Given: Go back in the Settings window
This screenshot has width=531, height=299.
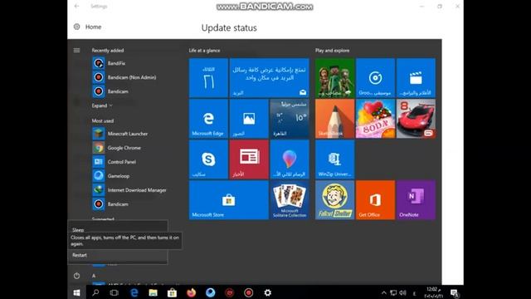Looking at the screenshot, I should (77, 6).
